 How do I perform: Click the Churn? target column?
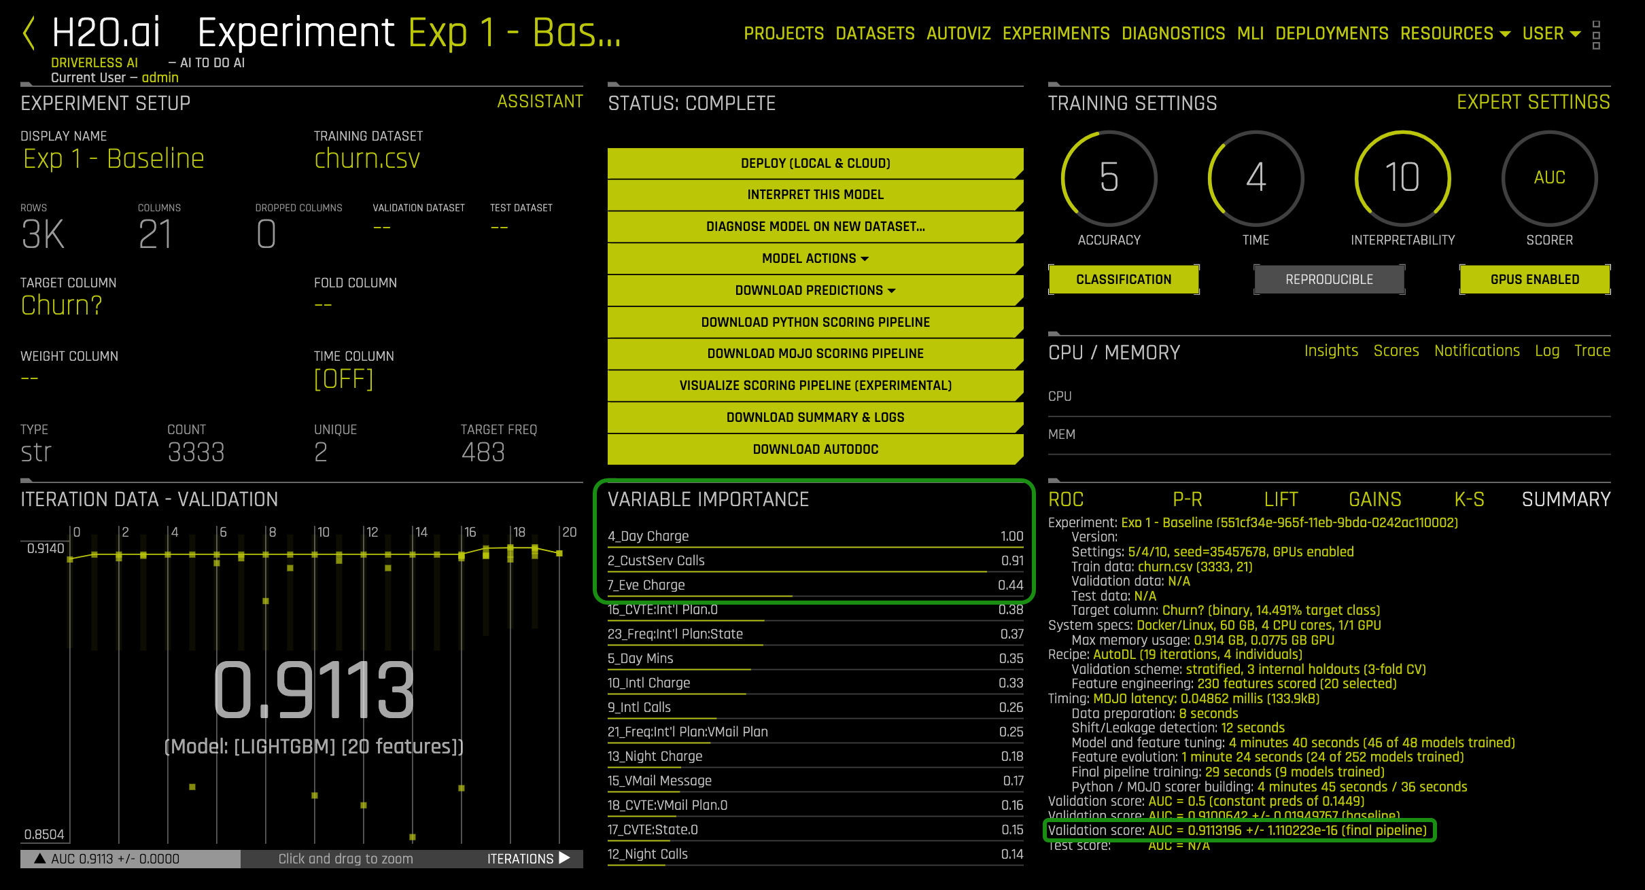click(62, 306)
